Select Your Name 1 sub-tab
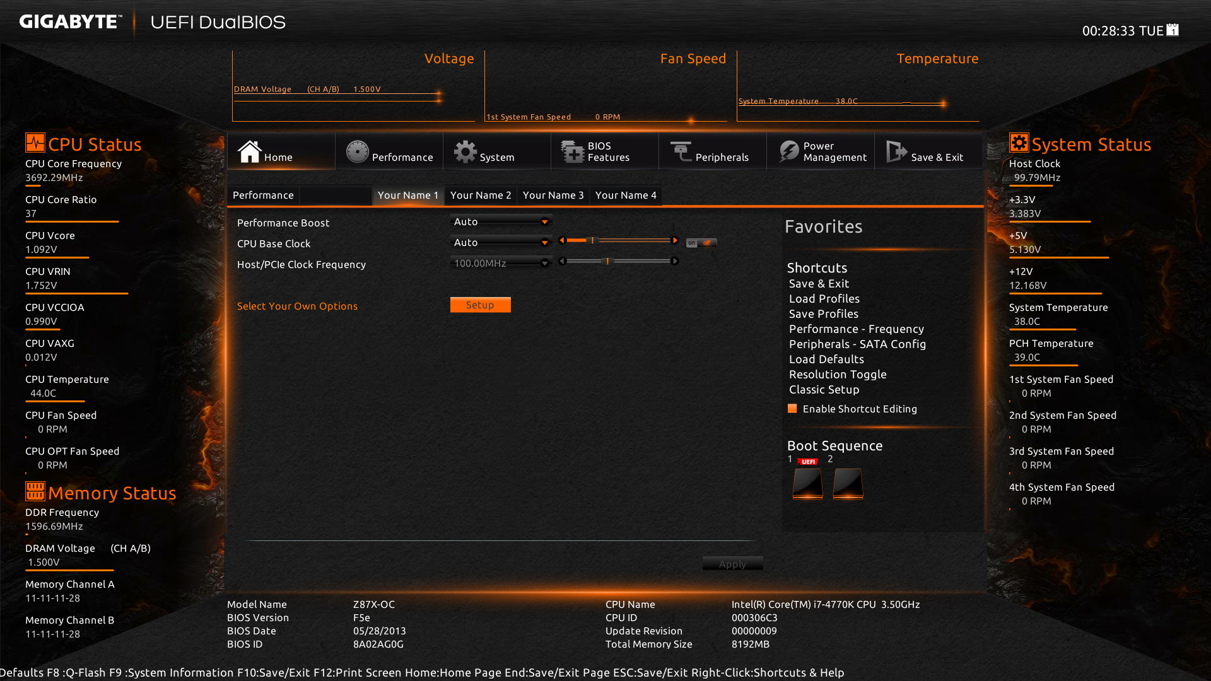This screenshot has height=681, width=1211. tap(408, 195)
